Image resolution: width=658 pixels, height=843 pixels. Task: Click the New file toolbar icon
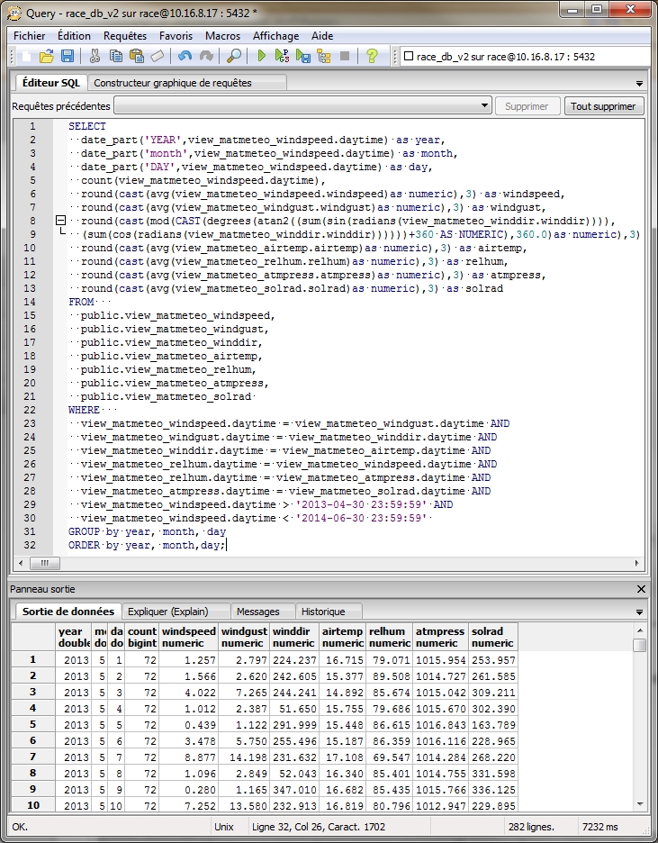[25, 56]
